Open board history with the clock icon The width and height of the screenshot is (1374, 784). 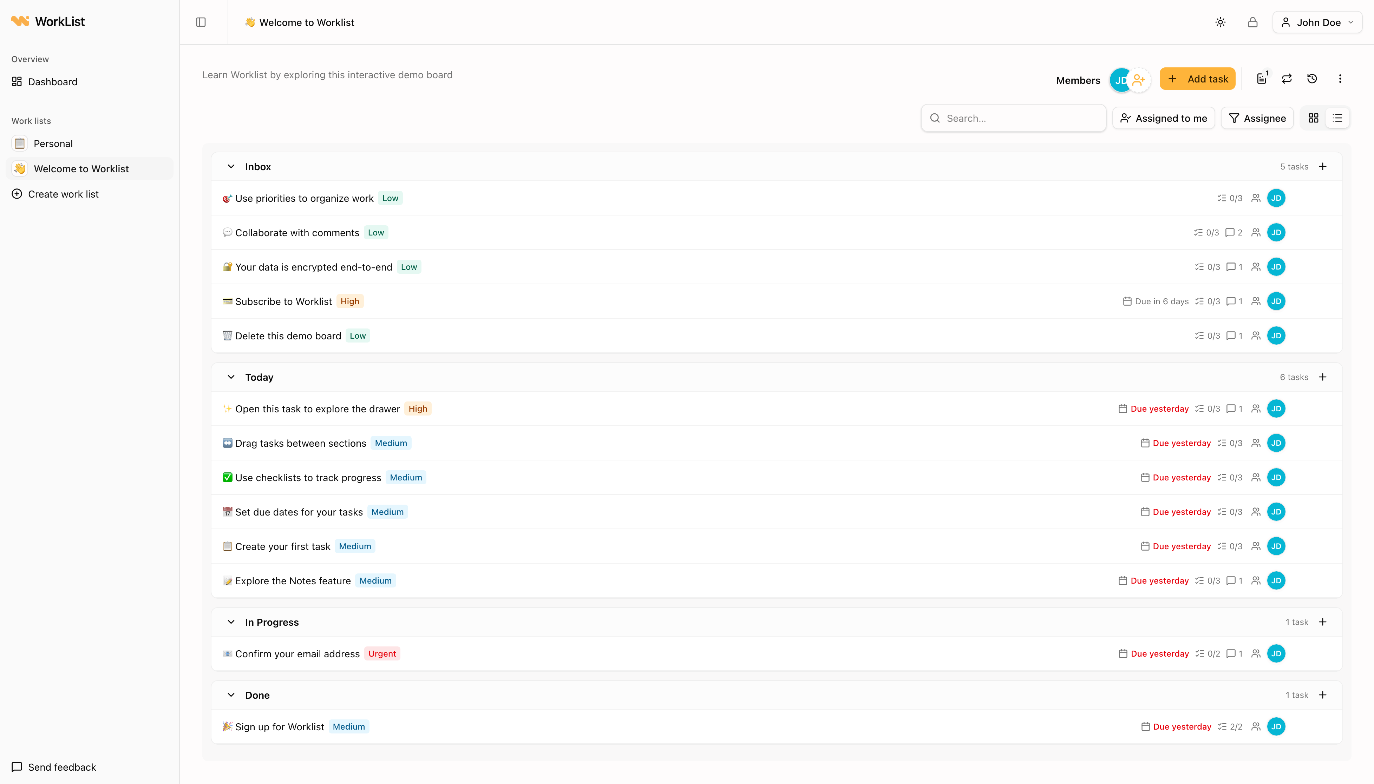click(1312, 79)
